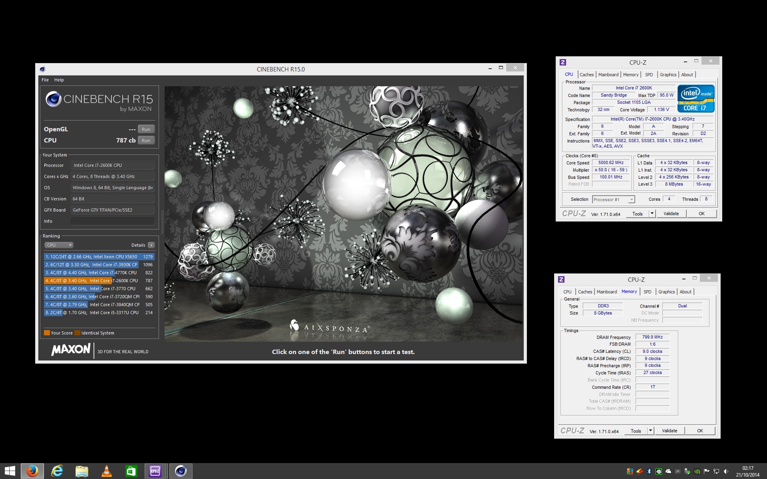Open the File menu in Cinebench

coord(45,80)
